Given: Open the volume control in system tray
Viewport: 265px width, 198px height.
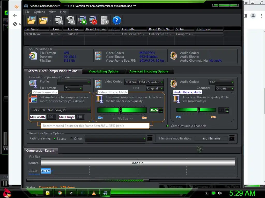Looking at the screenshot, I should 219,193.
